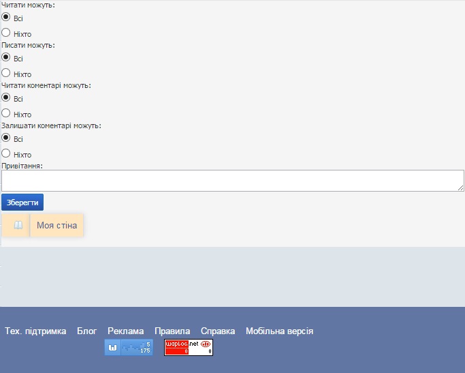Open the Реклама footer link

[126, 331]
